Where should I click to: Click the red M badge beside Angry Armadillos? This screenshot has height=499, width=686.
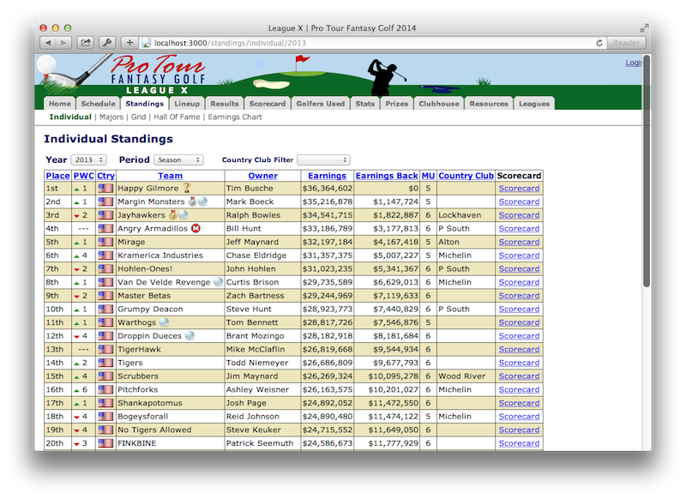click(195, 228)
